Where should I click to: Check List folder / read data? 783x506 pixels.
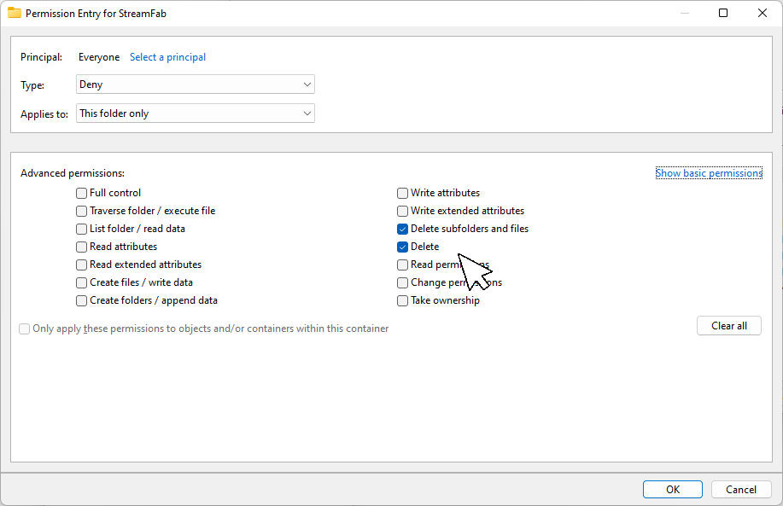(82, 229)
